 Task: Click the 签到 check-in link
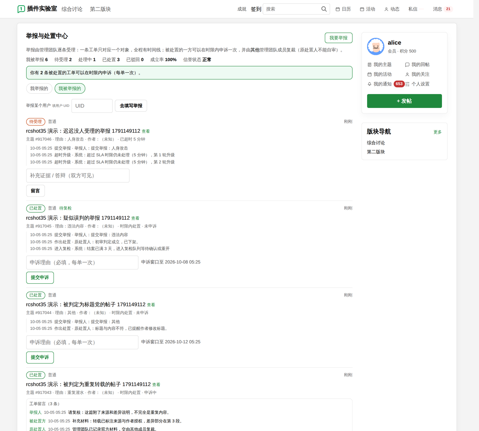[256, 9]
